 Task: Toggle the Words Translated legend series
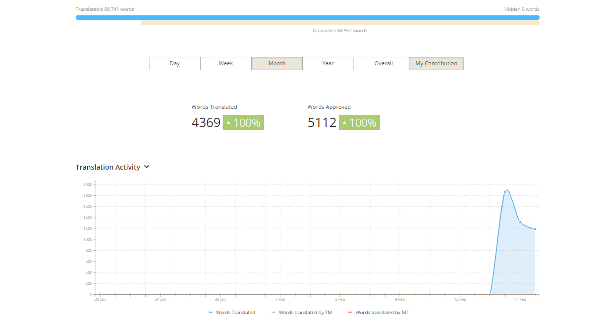[232, 313]
